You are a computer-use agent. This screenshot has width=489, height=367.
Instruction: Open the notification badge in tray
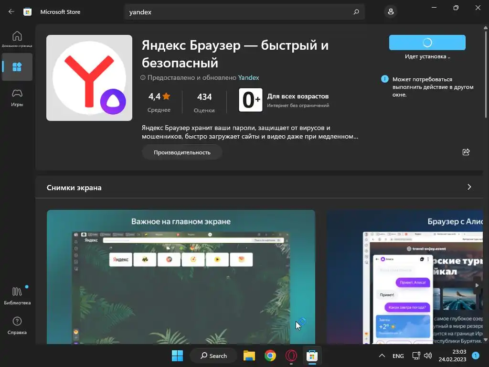[x=476, y=356]
